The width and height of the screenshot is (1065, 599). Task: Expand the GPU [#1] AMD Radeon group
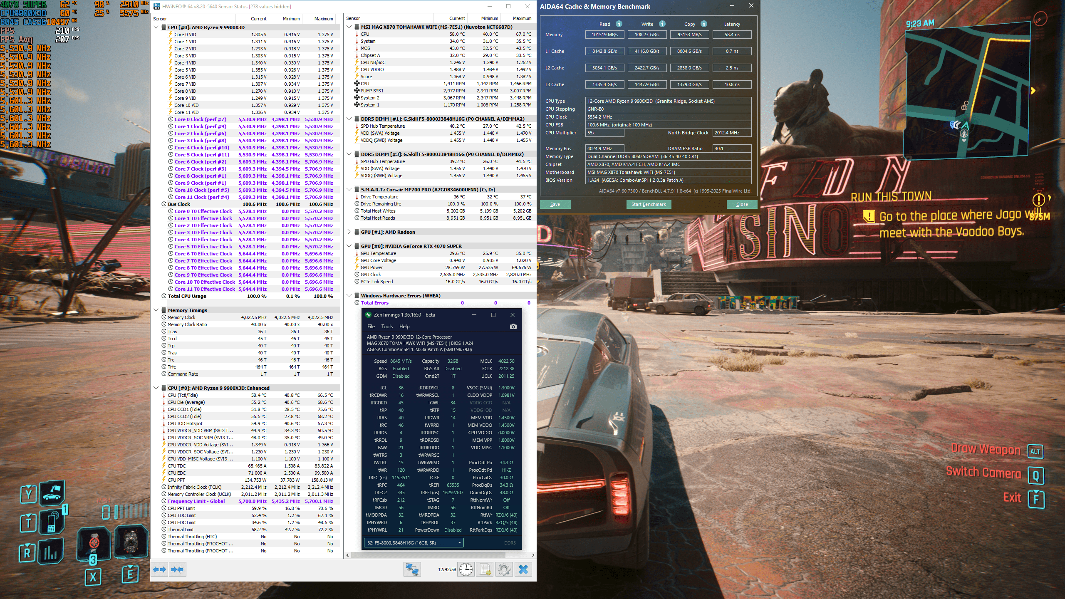(349, 232)
